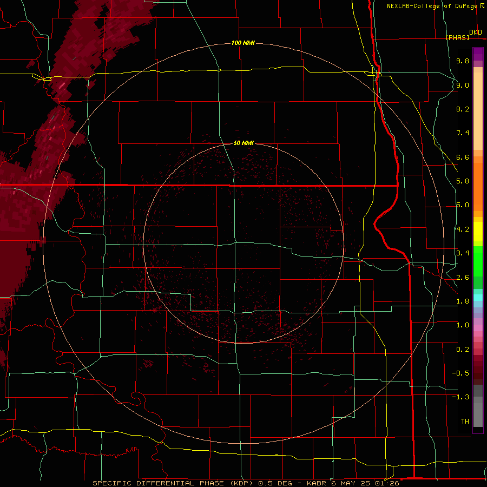This screenshot has width=487, height=487.
Task: Click the 9.0 value on the color scale
Action: pyautogui.click(x=463, y=85)
